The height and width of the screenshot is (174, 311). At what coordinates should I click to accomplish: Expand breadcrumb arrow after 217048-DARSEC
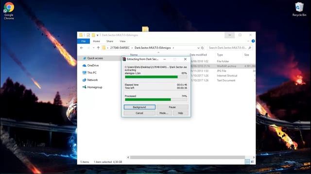coord(132,48)
